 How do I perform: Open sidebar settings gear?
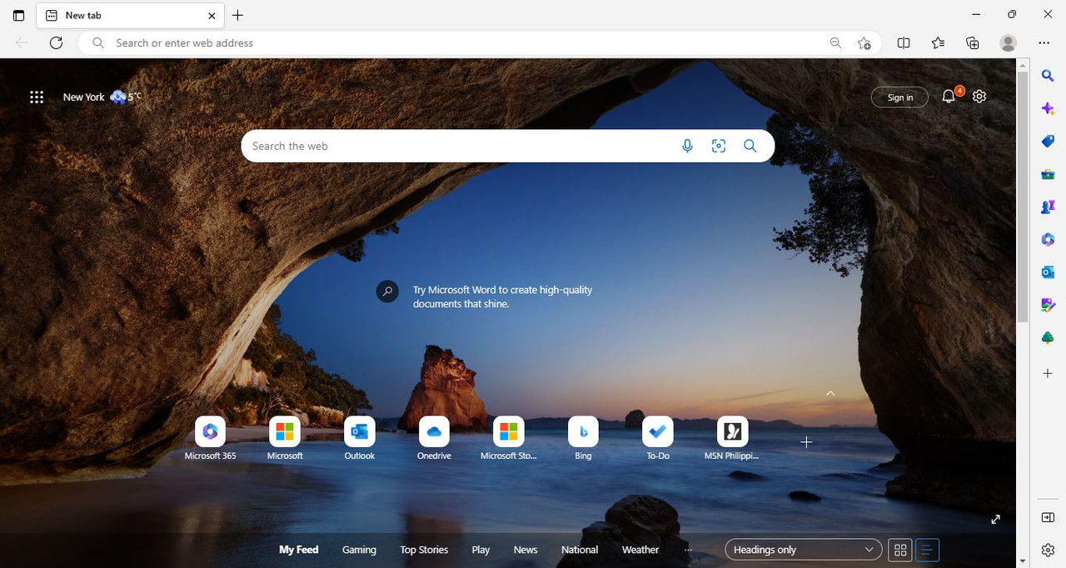pos(1048,550)
